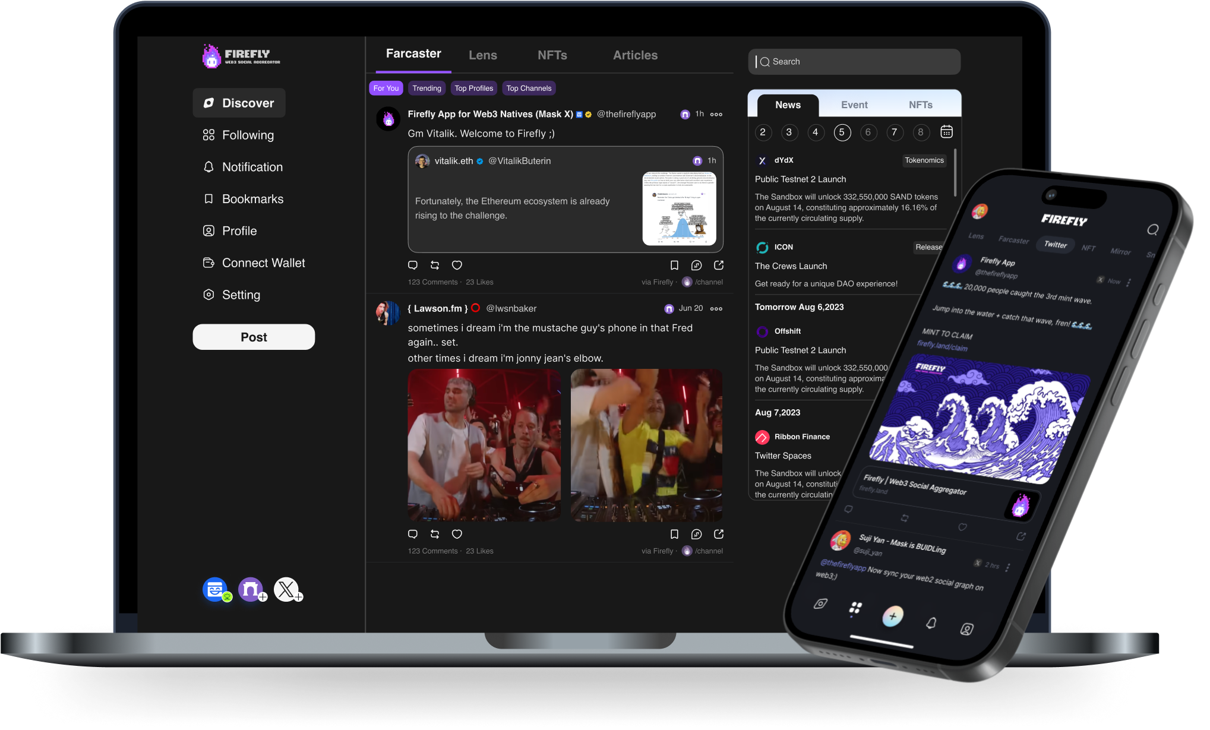The height and width of the screenshot is (730, 1210).
Task: Select date 3 in the News panel
Action: coord(789,132)
